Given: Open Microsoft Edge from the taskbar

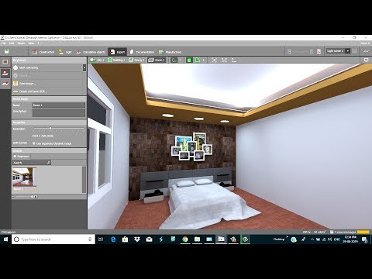Looking at the screenshot, I should (113, 239).
